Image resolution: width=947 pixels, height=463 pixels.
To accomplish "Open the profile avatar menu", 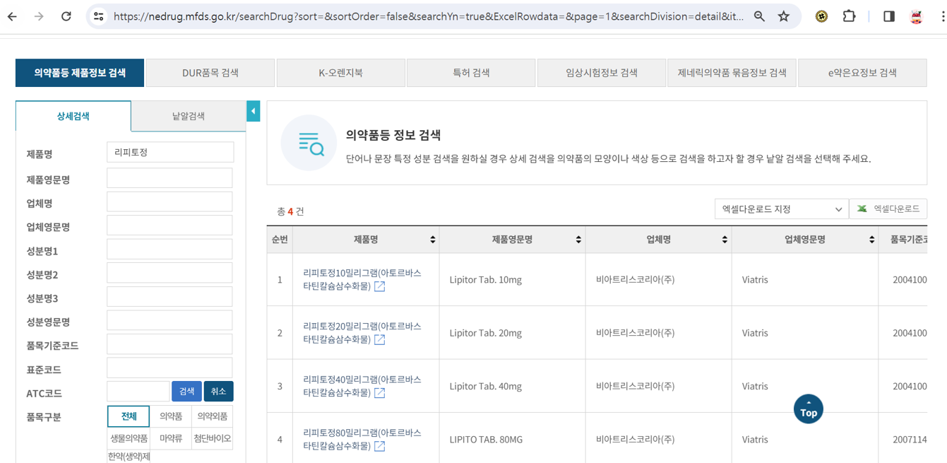I will pyautogui.click(x=916, y=16).
